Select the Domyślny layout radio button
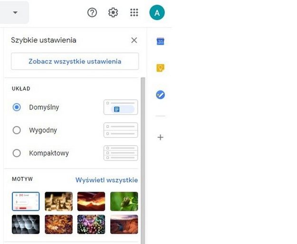The height and width of the screenshot is (244, 297). (17, 107)
